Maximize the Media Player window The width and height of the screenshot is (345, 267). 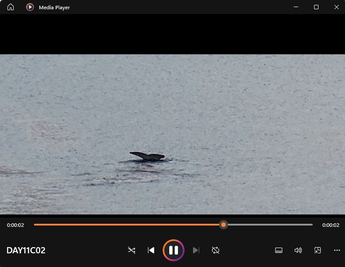316,7
